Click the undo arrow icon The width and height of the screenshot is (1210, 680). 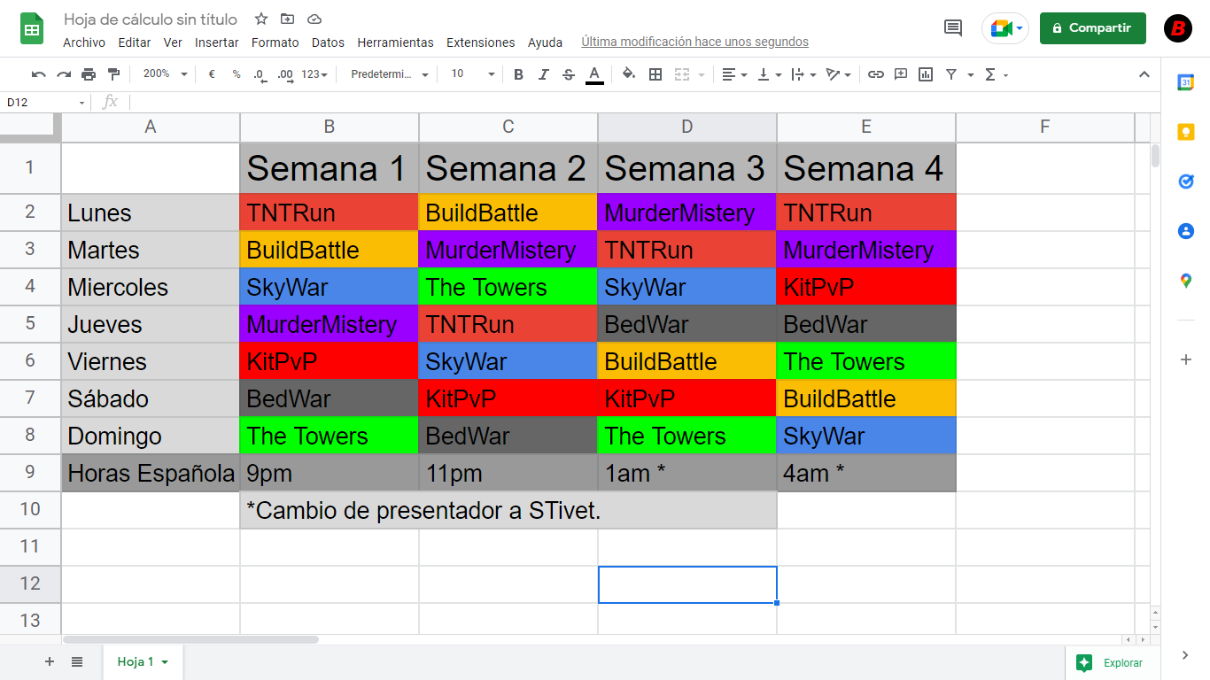pos(38,74)
